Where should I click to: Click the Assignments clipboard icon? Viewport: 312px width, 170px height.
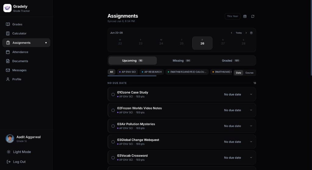click(x=8, y=43)
